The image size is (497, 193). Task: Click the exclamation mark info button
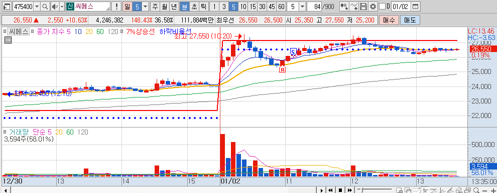117,6
